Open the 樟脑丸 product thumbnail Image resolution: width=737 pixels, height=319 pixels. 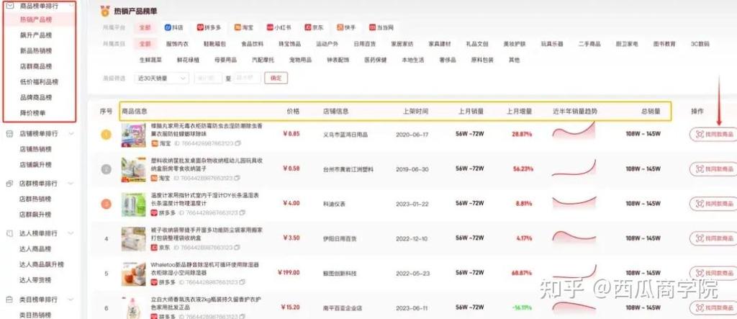point(133,135)
